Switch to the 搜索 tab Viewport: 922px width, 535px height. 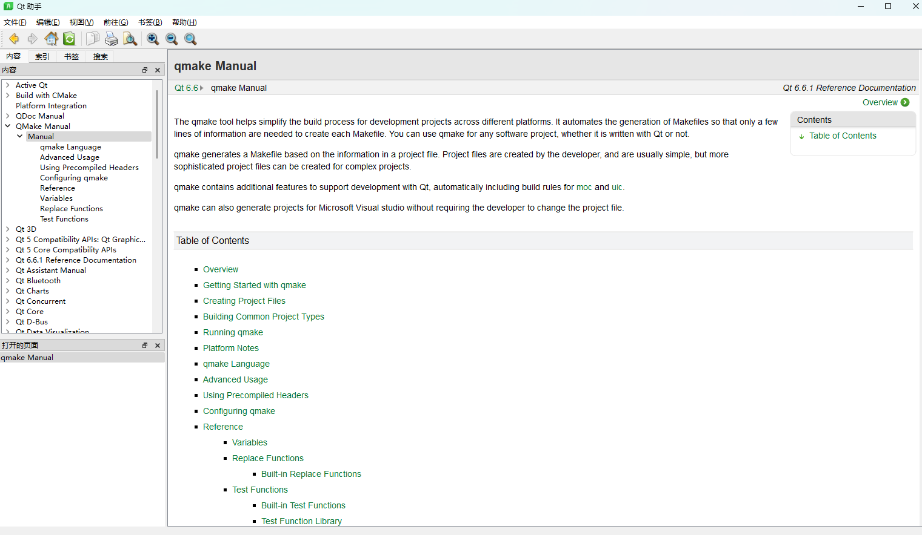101,57
